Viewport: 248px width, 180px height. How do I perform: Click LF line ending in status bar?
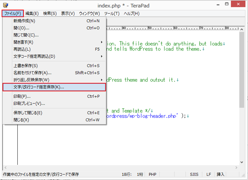coord(209,175)
